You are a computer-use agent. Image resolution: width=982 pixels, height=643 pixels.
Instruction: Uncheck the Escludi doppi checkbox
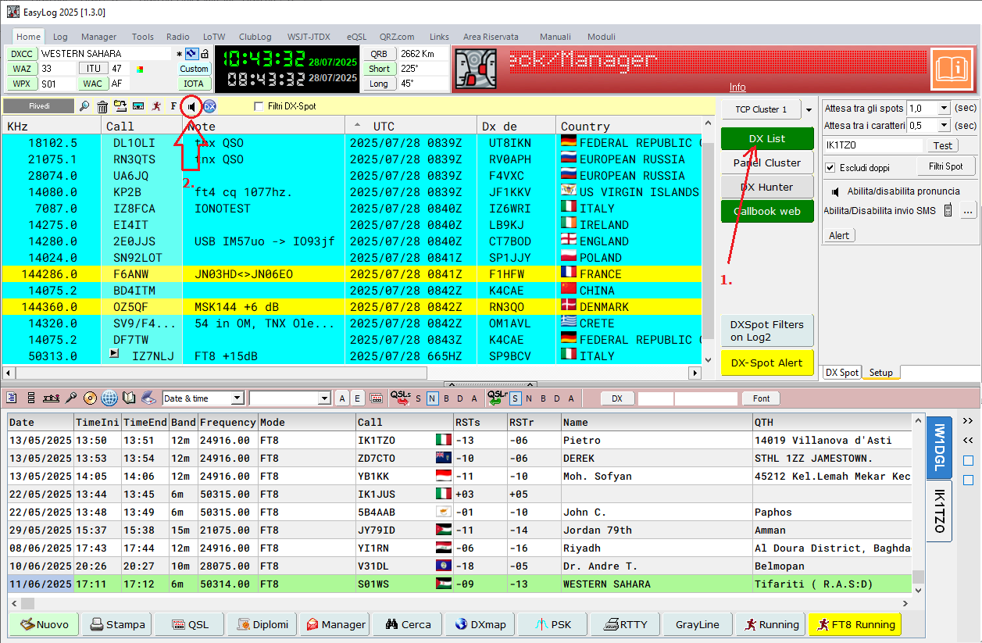click(830, 167)
